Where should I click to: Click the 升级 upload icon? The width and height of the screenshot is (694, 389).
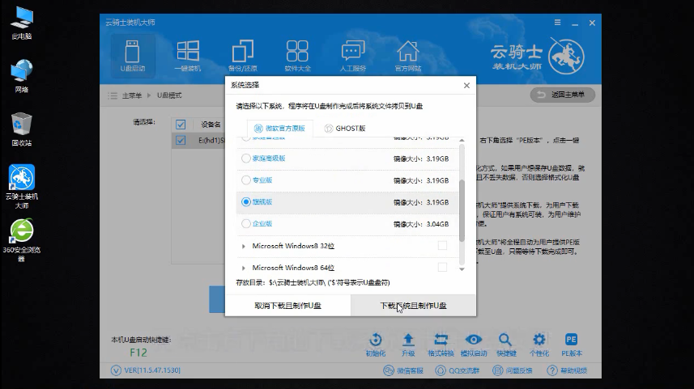(x=408, y=345)
